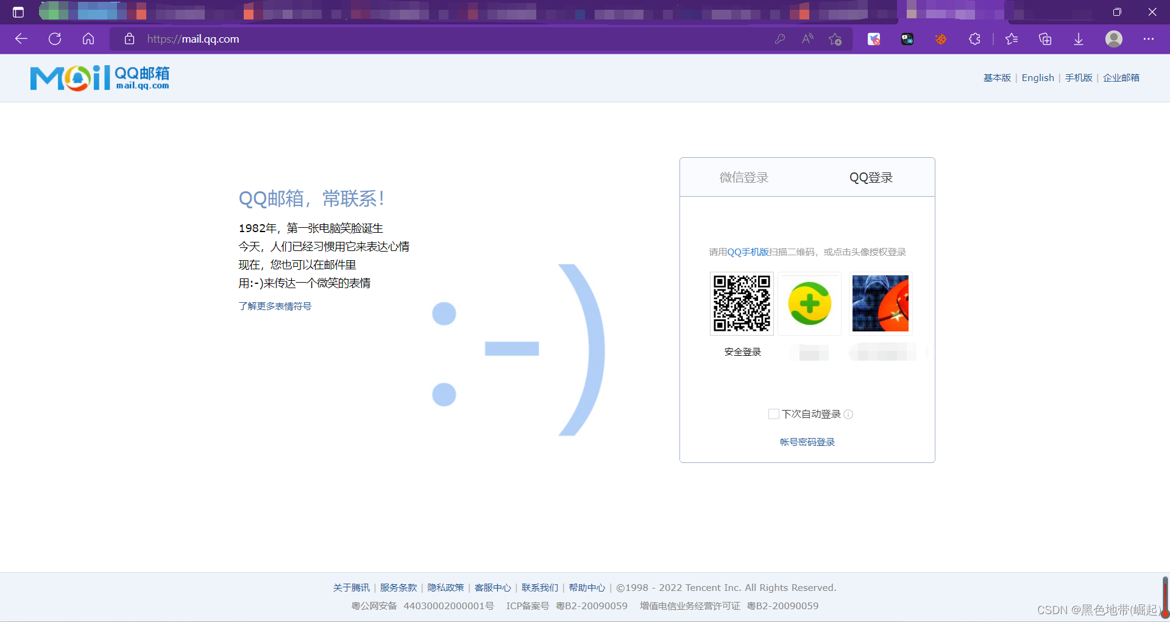This screenshot has width=1170, height=622.
Task: Open 关于腾讯 in the footer
Action: click(x=351, y=588)
